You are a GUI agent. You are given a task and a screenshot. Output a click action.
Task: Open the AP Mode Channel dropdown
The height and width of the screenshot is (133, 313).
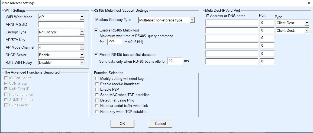(x=61, y=47)
